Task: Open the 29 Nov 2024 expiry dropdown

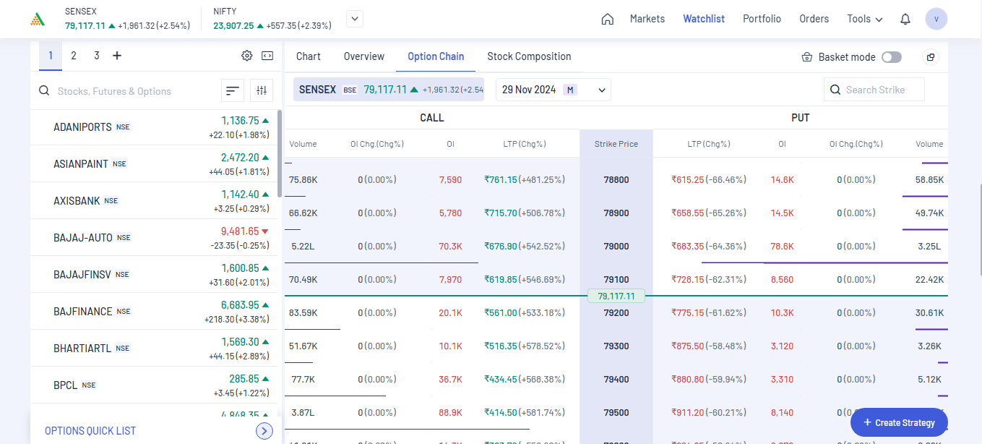Action: pos(553,90)
